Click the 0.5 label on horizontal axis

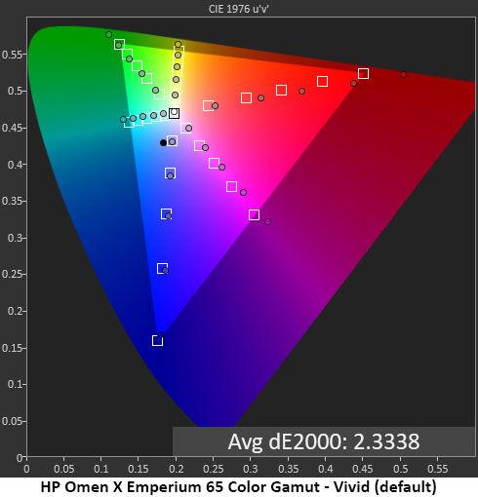click(400, 469)
